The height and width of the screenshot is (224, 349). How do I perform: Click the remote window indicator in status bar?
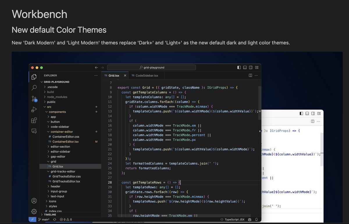32,219
